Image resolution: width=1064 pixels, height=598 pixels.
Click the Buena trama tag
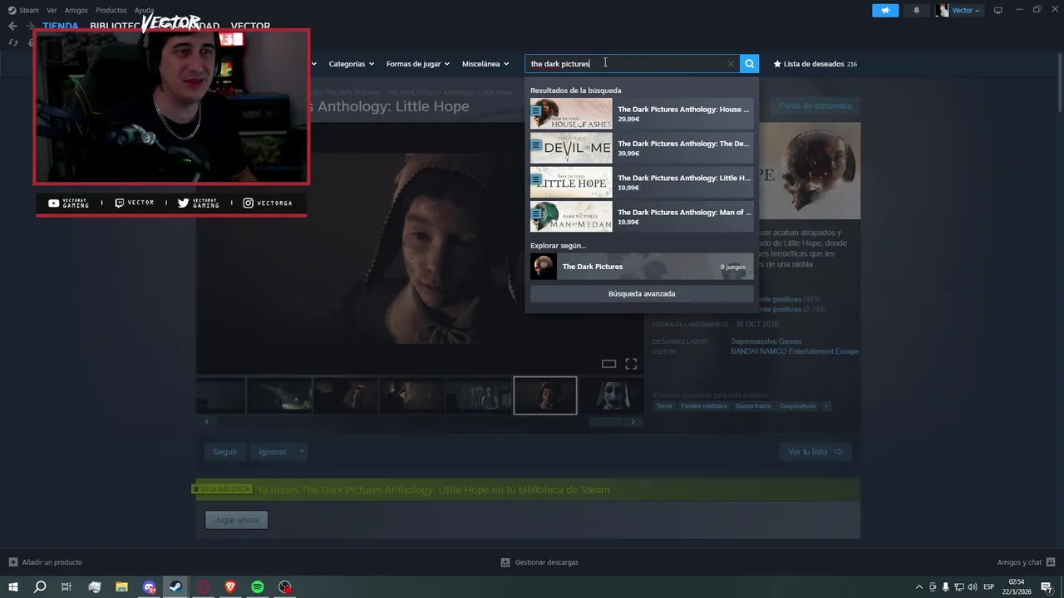pyautogui.click(x=753, y=406)
